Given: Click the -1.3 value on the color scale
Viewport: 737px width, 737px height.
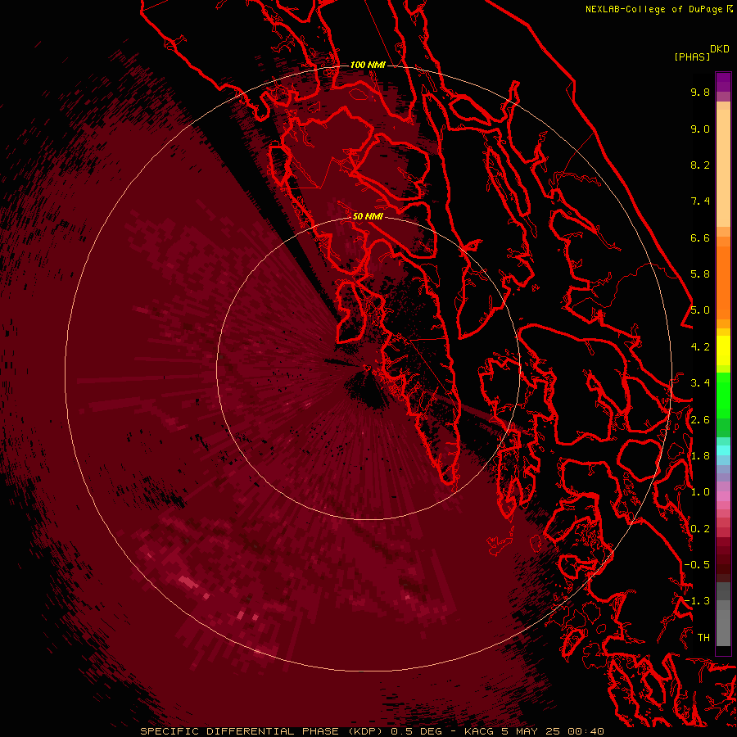Looking at the screenshot, I should 697,601.
